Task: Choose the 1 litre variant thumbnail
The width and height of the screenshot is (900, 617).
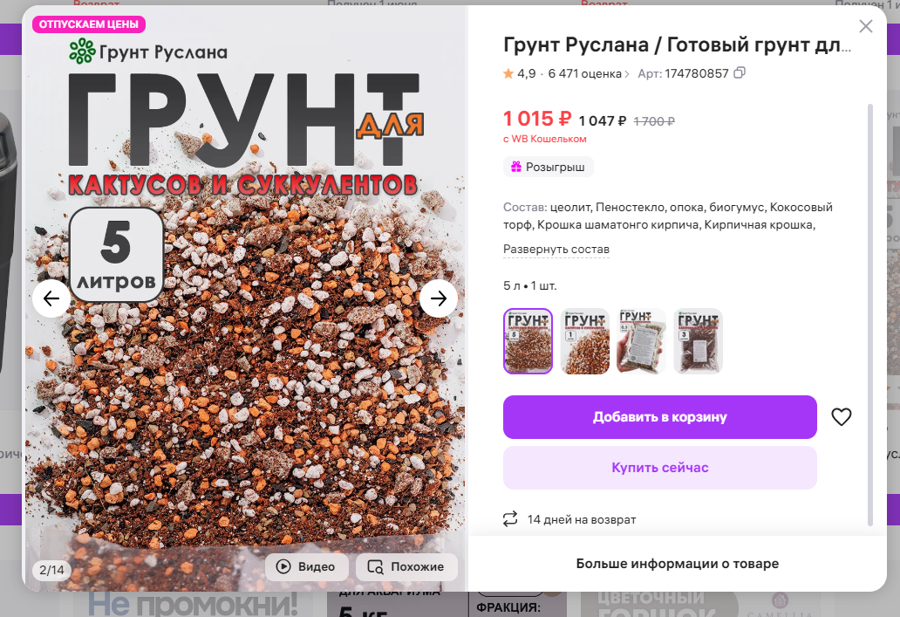Action: click(585, 341)
